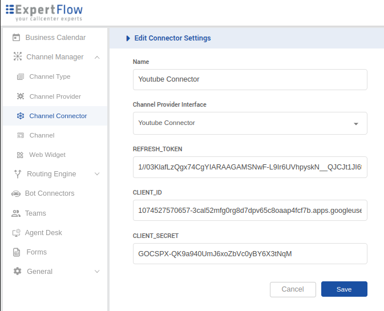
Task: Click the Channel Manager network icon
Action: tap(17, 57)
